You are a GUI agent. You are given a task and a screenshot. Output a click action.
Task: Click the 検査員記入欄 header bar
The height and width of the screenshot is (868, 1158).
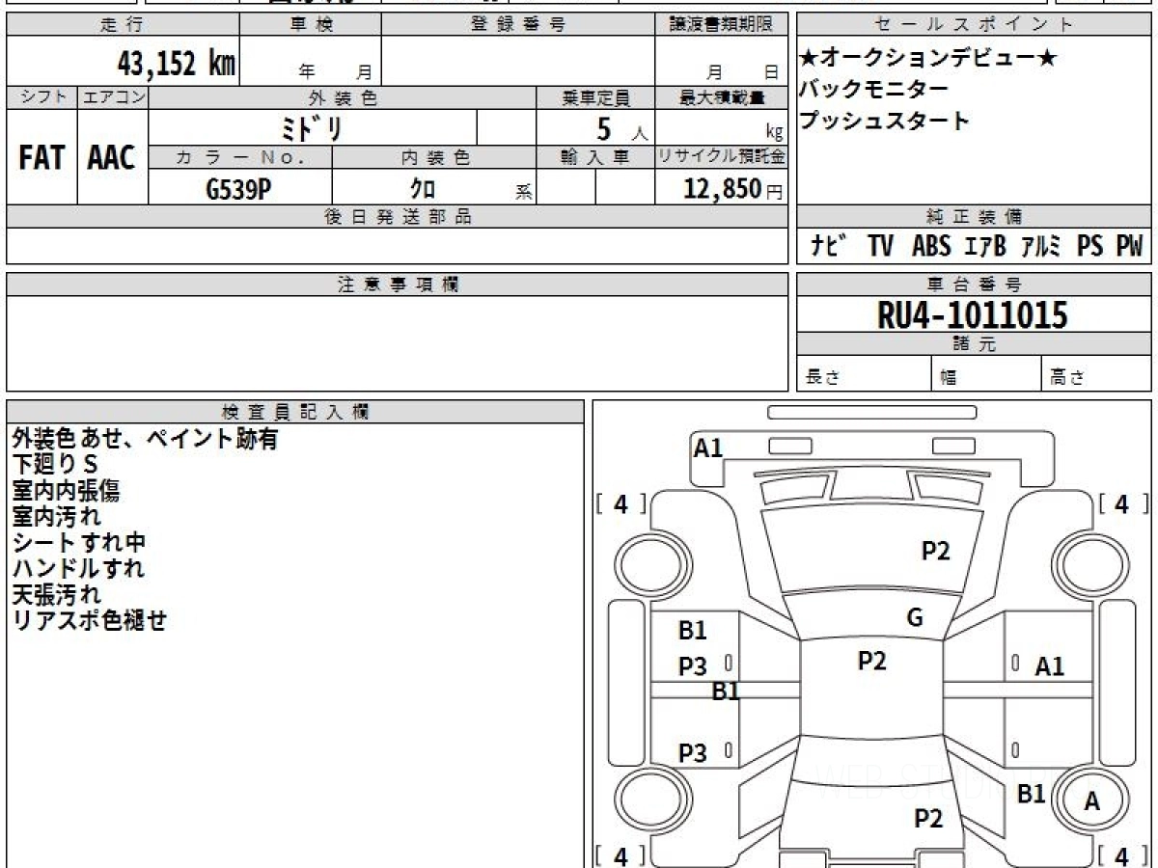click(x=295, y=412)
